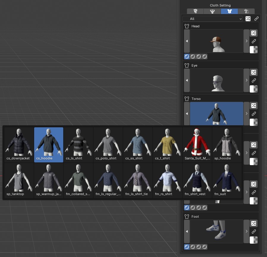Click link icon in Foot section
The width and height of the screenshot is (267, 257).
click(254, 231)
